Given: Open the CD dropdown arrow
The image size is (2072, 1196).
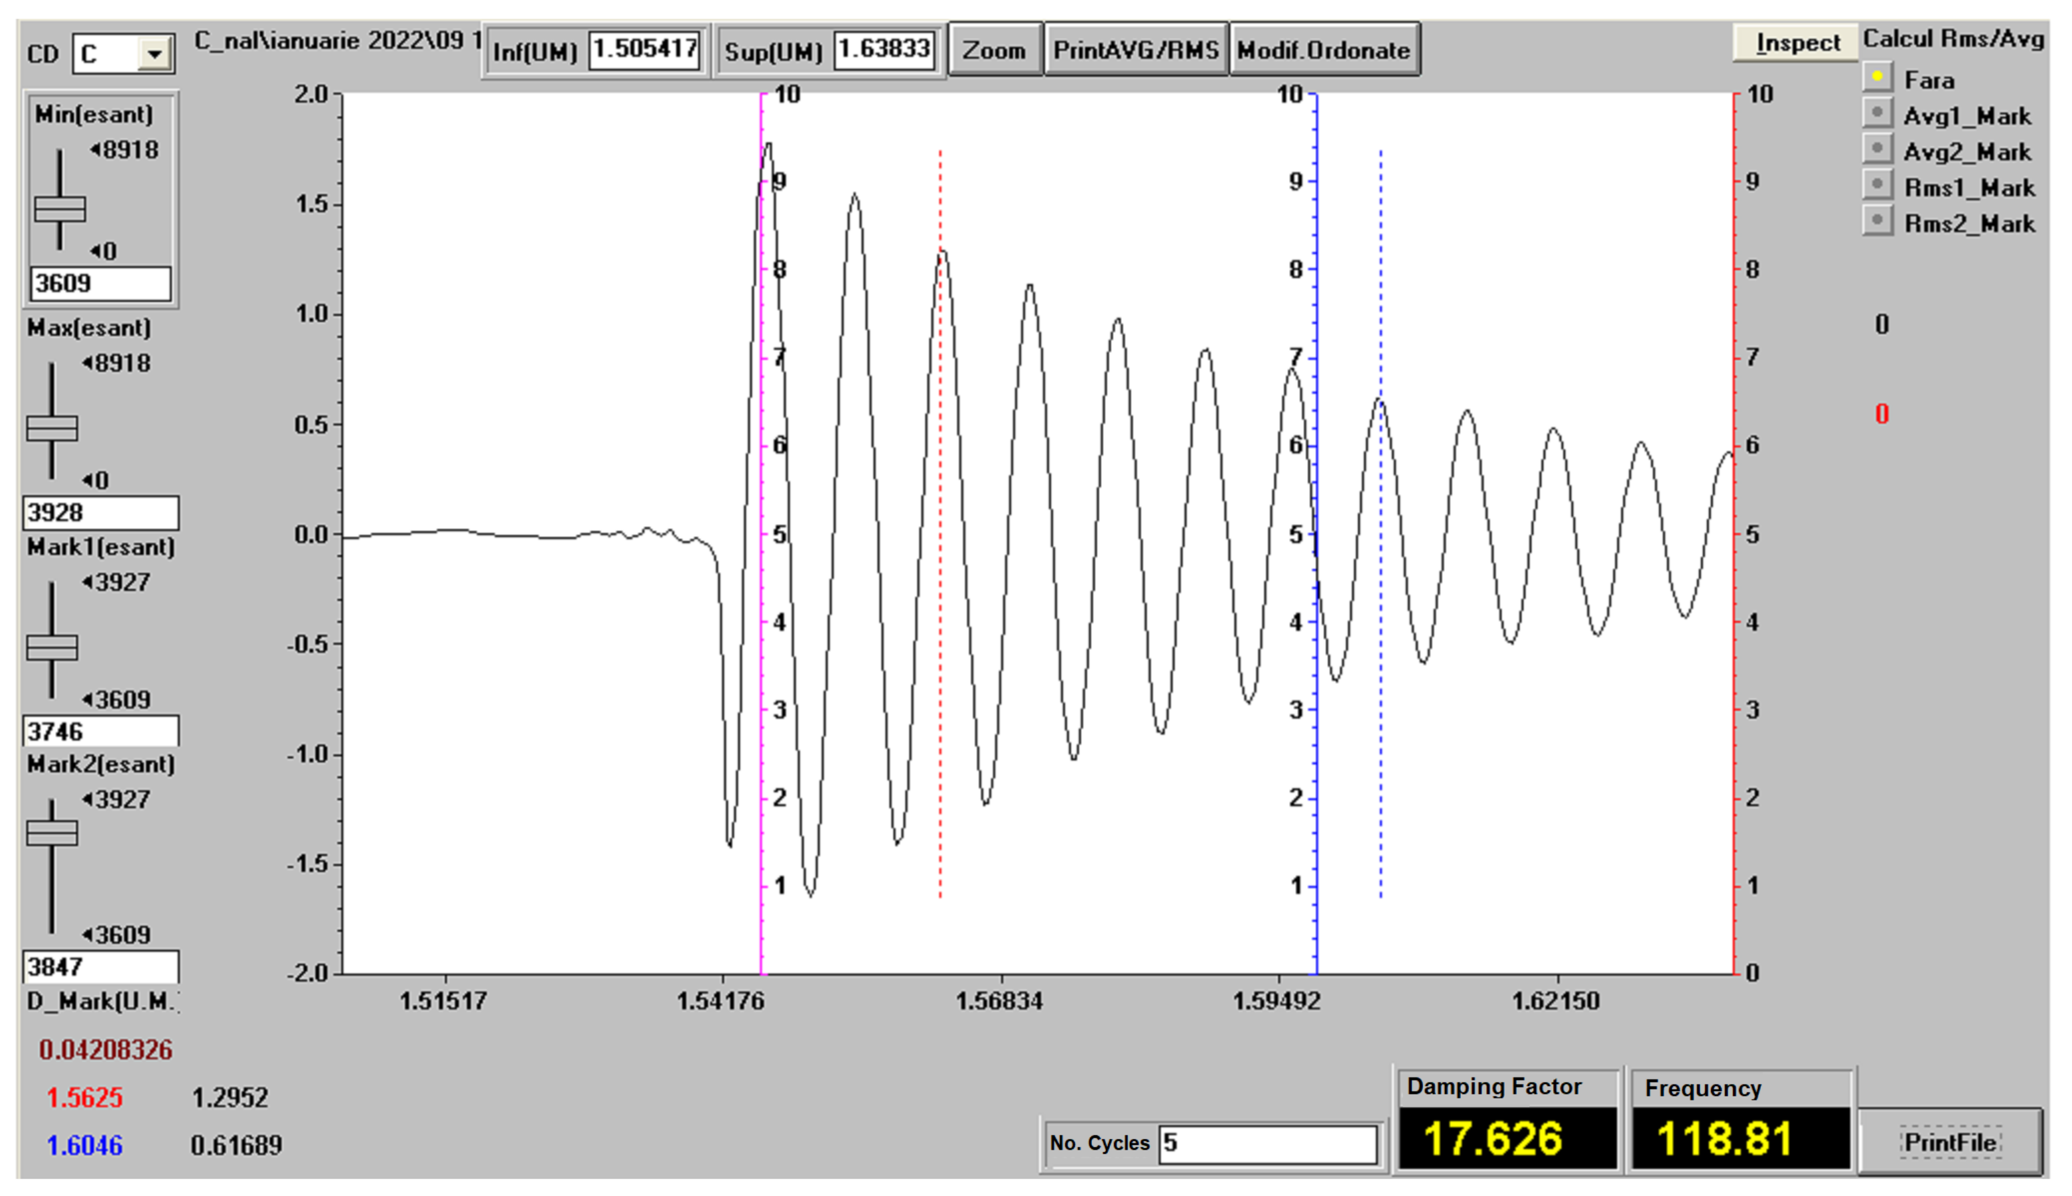Looking at the screenshot, I should point(154,55).
